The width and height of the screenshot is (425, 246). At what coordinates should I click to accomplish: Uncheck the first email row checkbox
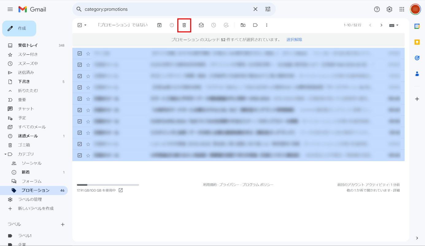(80, 54)
